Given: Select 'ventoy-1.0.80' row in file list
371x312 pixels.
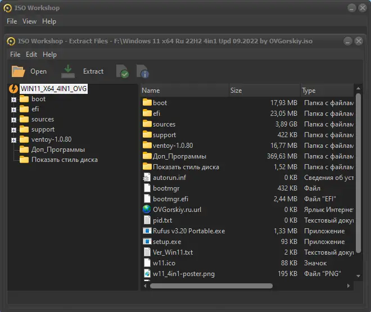Looking at the screenshot, I should pos(247,145).
